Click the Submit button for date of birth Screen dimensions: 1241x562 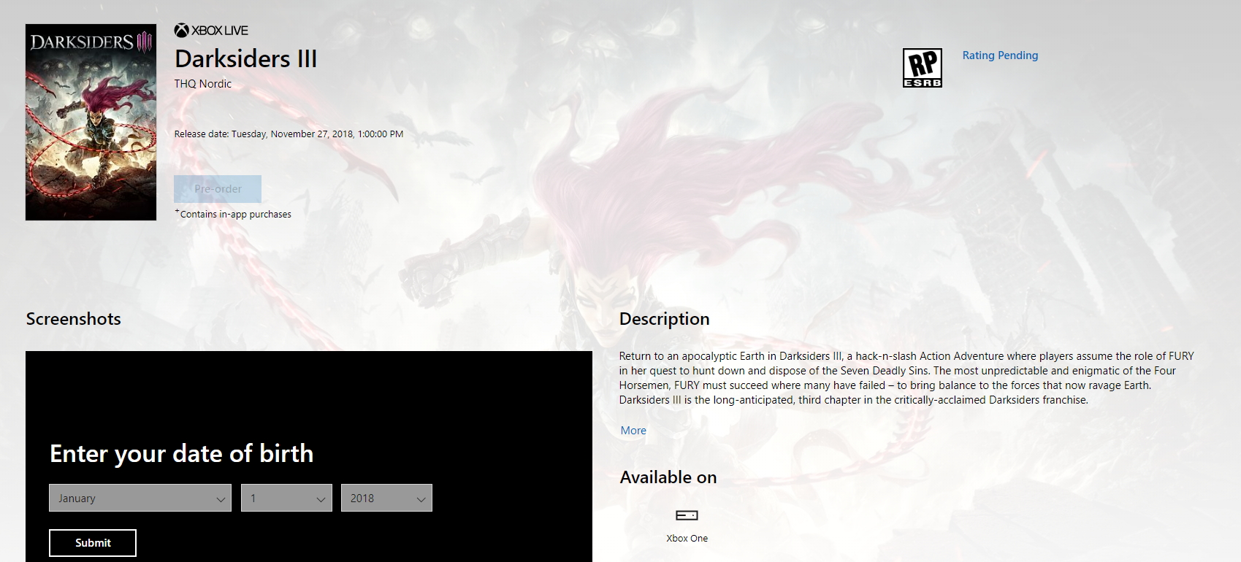[93, 543]
